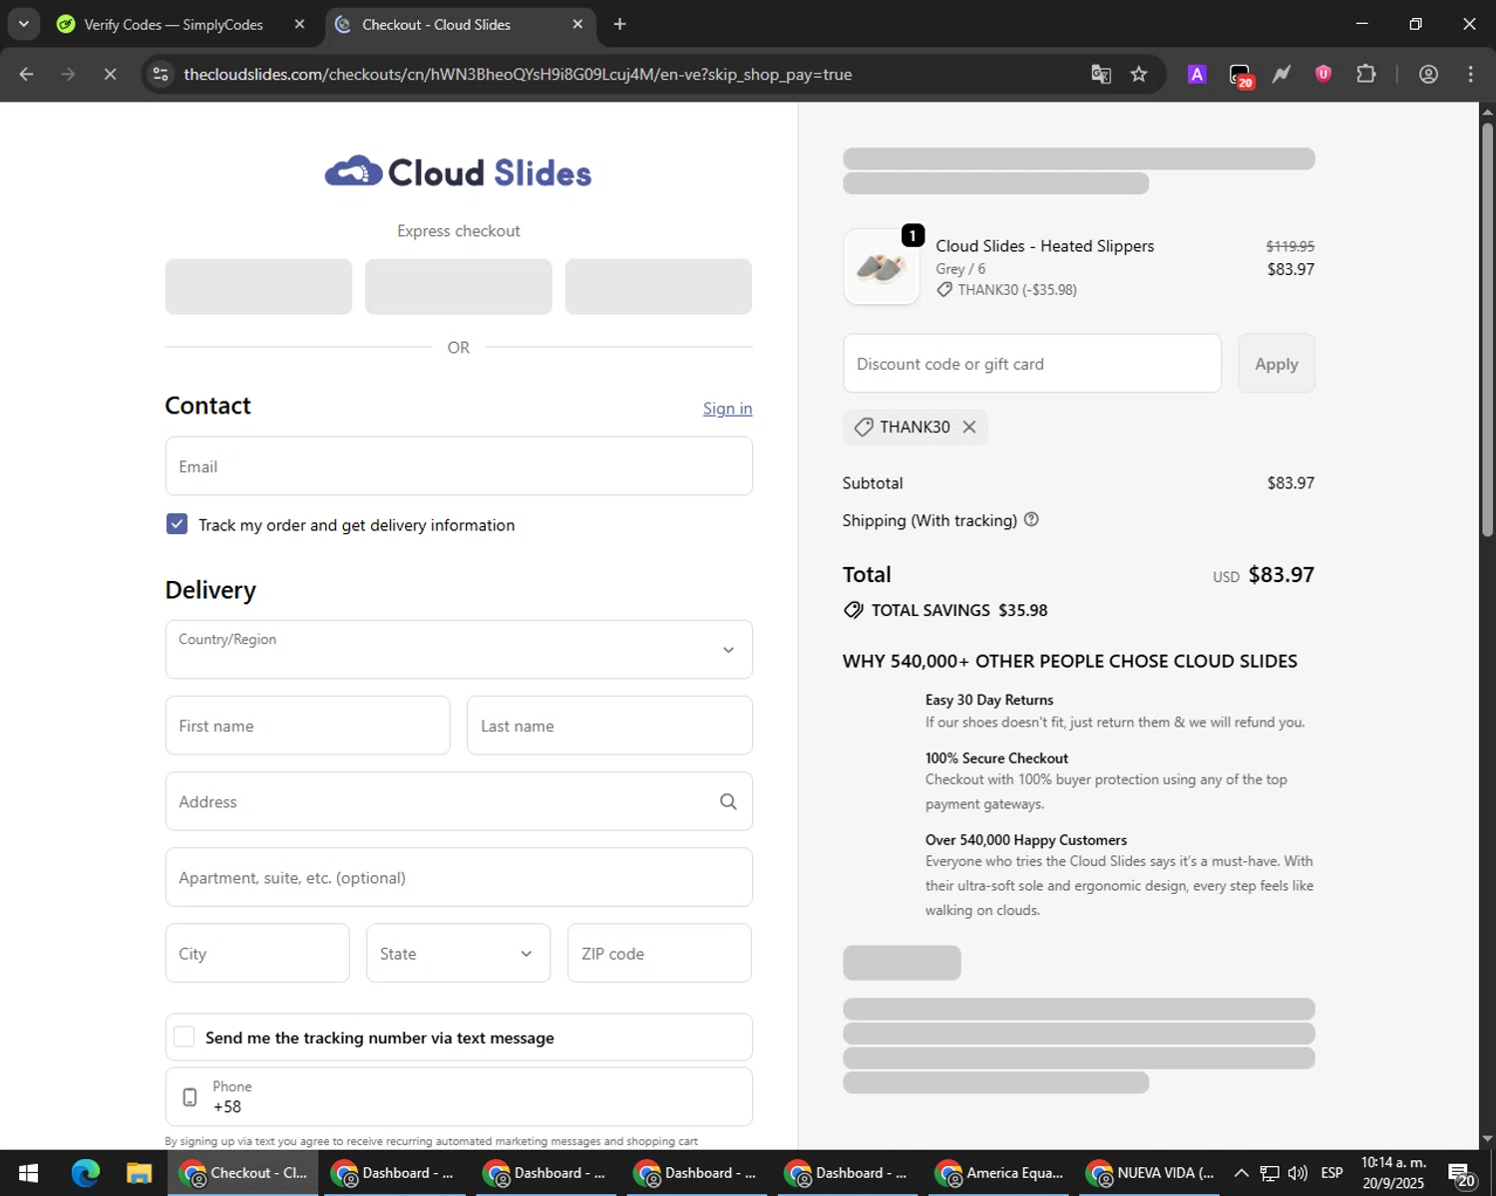
Task: Click the Checkout - Cl... taskbar button
Action: coord(244,1173)
